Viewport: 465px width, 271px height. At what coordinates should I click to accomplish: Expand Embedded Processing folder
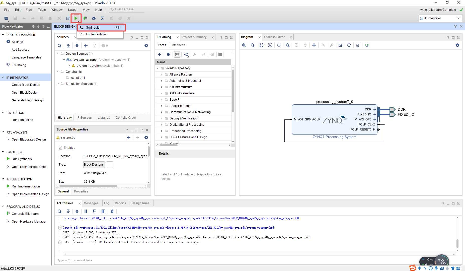[162, 131]
